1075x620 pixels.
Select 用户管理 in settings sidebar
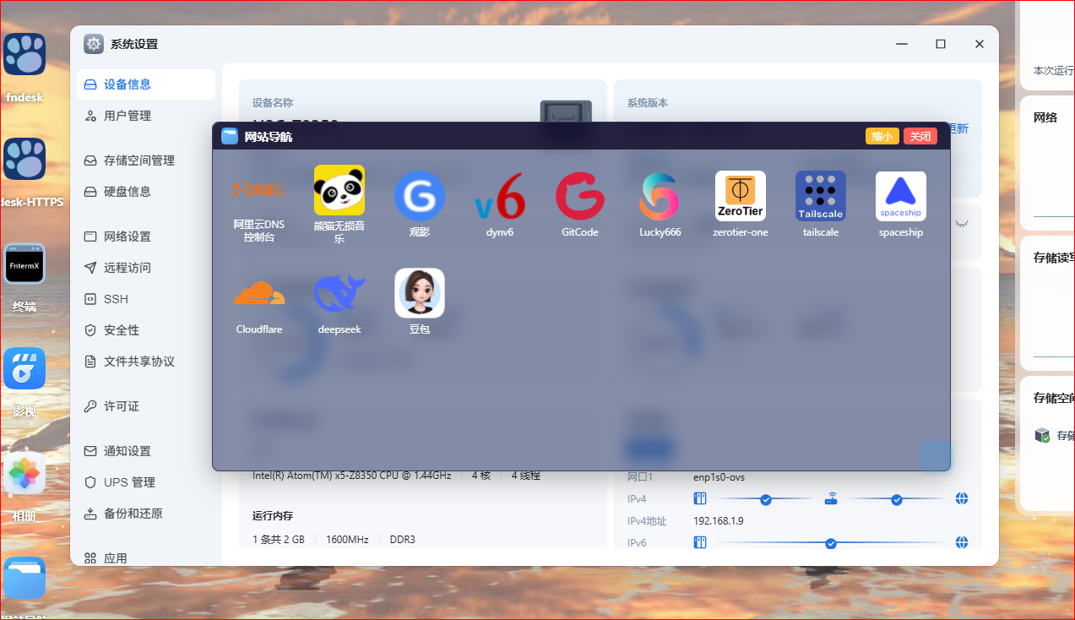coord(146,116)
